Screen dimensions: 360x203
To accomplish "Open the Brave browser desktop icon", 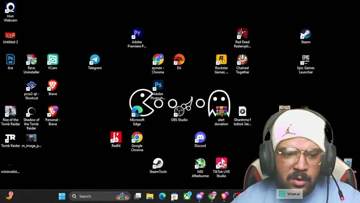I will pos(53,88).
